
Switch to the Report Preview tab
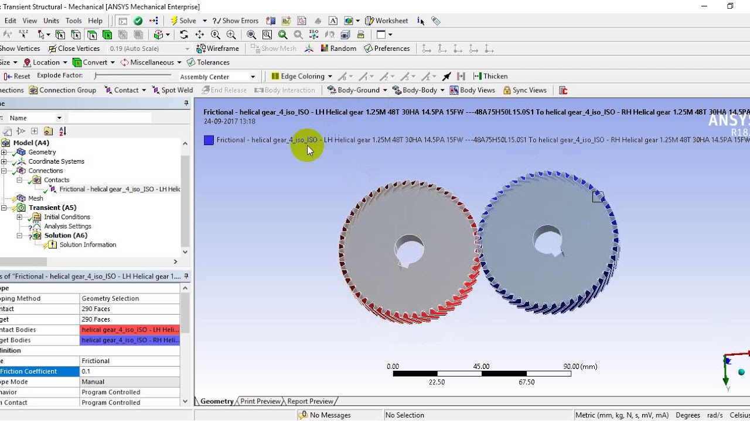[x=310, y=401]
